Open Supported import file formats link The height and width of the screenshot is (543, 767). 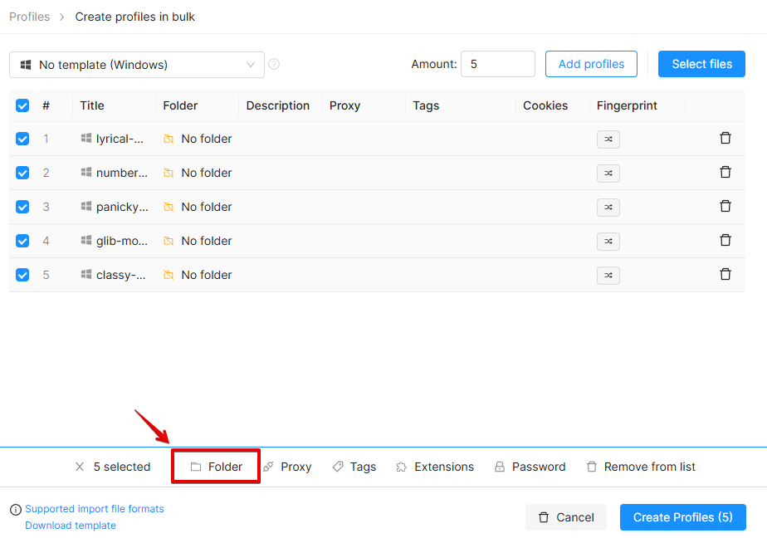point(95,509)
